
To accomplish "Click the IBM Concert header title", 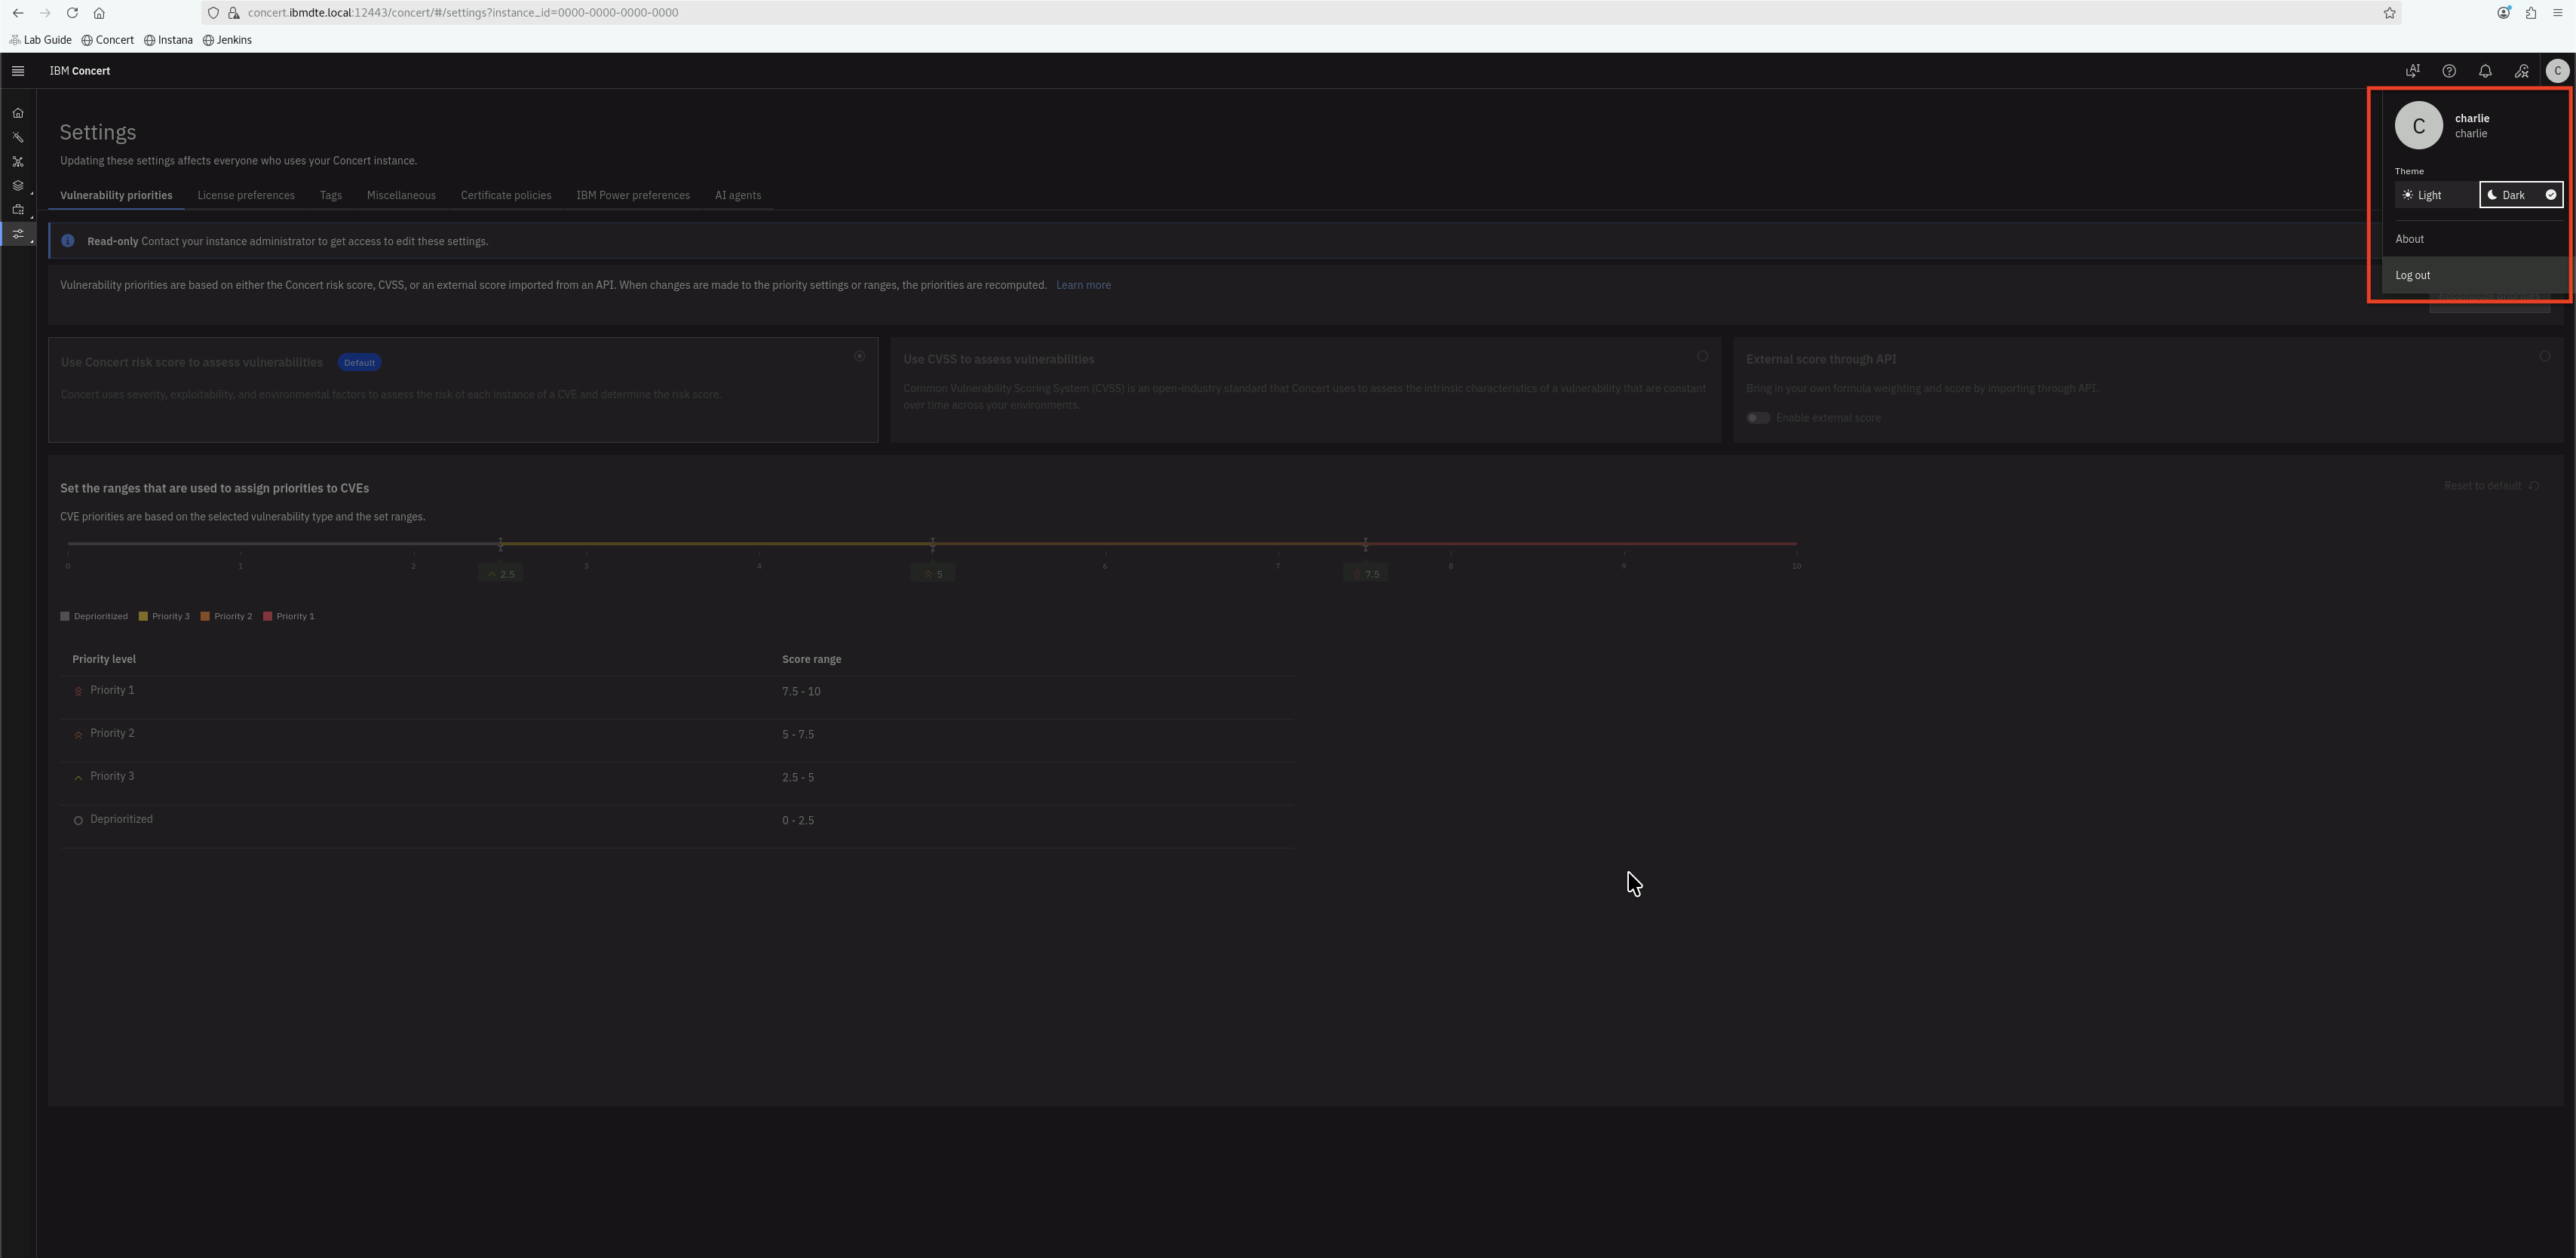I will pos(80,71).
